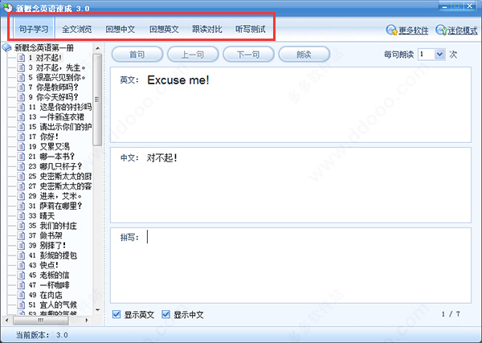Click the English sentence 'Excuse me!'
This screenshot has height=343, width=482.
point(178,80)
